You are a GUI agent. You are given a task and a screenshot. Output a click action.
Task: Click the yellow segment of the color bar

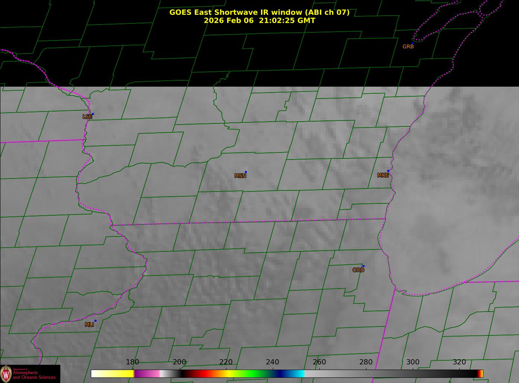pyautogui.click(x=112, y=374)
